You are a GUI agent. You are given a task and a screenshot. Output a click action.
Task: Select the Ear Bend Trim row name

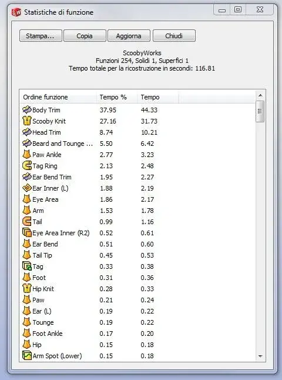[52, 177]
